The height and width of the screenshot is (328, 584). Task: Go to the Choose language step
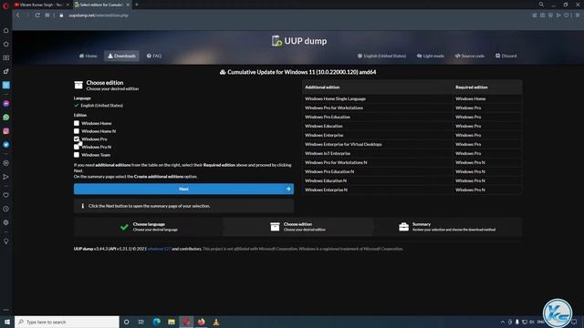(x=149, y=227)
